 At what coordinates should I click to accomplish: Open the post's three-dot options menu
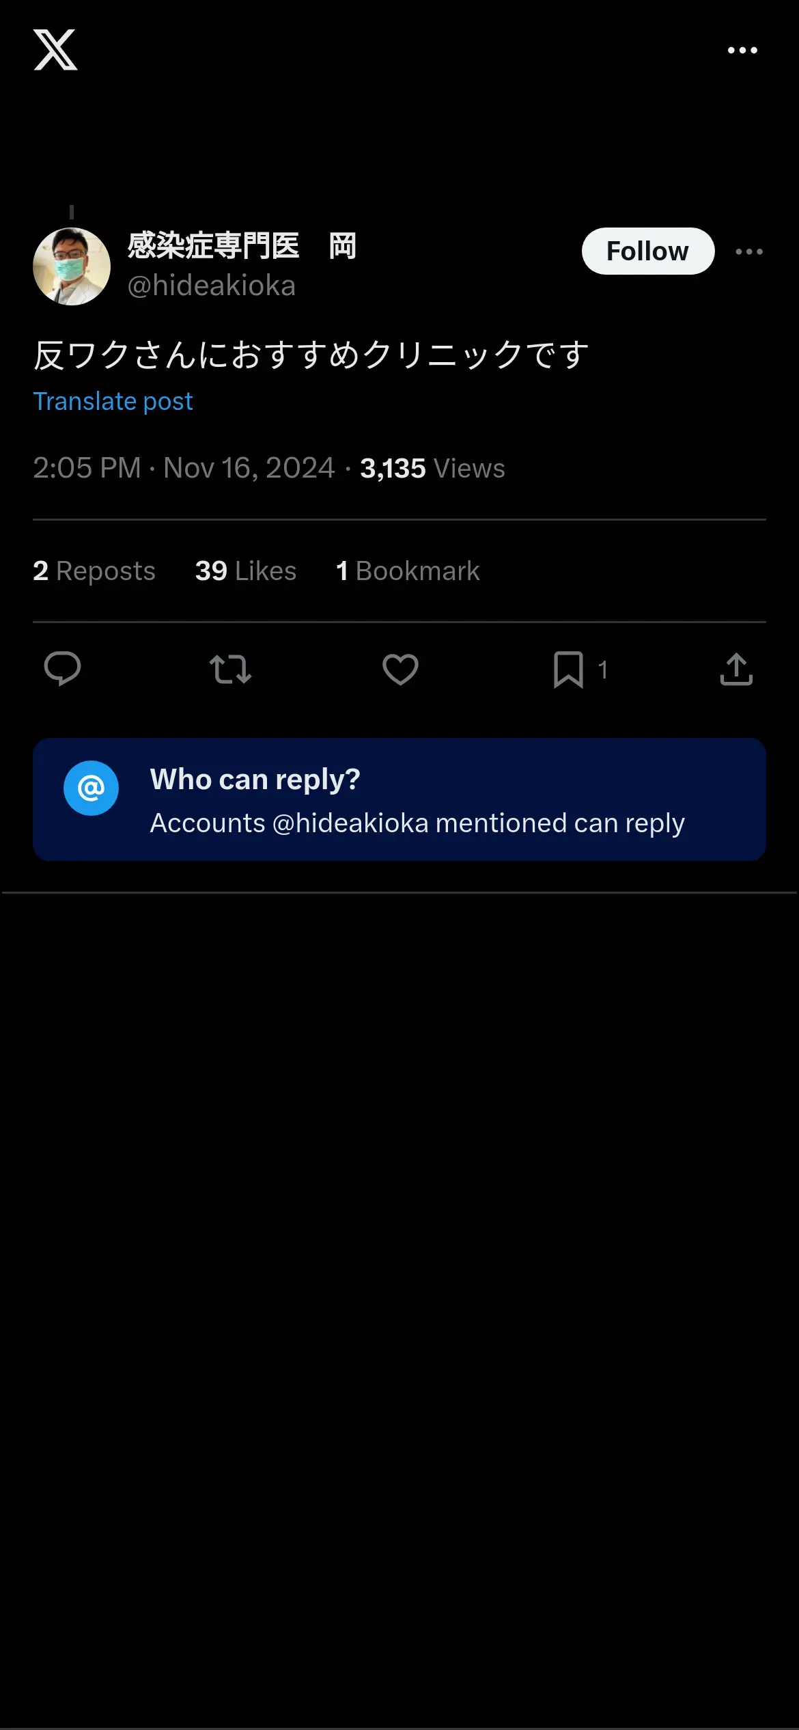(x=749, y=252)
